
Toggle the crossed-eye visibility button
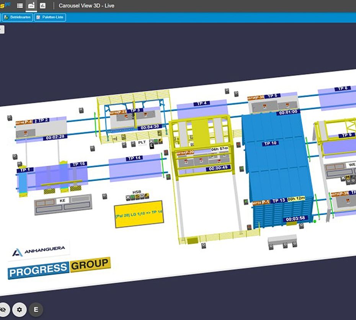tap(3, 310)
